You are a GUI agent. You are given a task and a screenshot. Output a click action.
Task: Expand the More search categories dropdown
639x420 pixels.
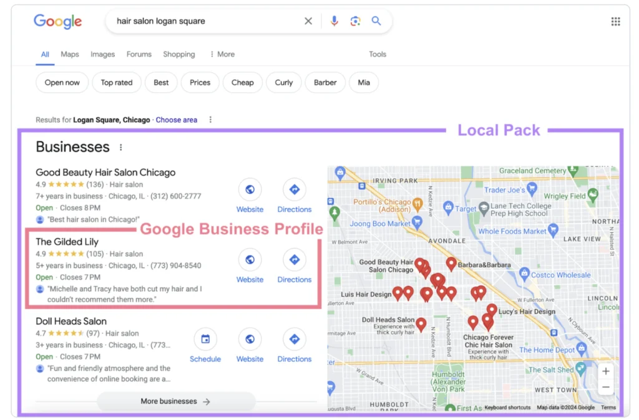222,54
